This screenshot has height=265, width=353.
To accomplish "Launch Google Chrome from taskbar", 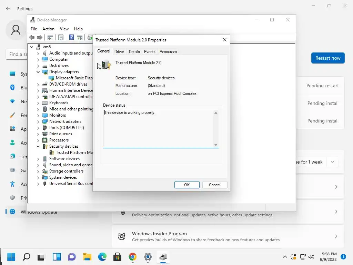I will (x=133, y=257).
